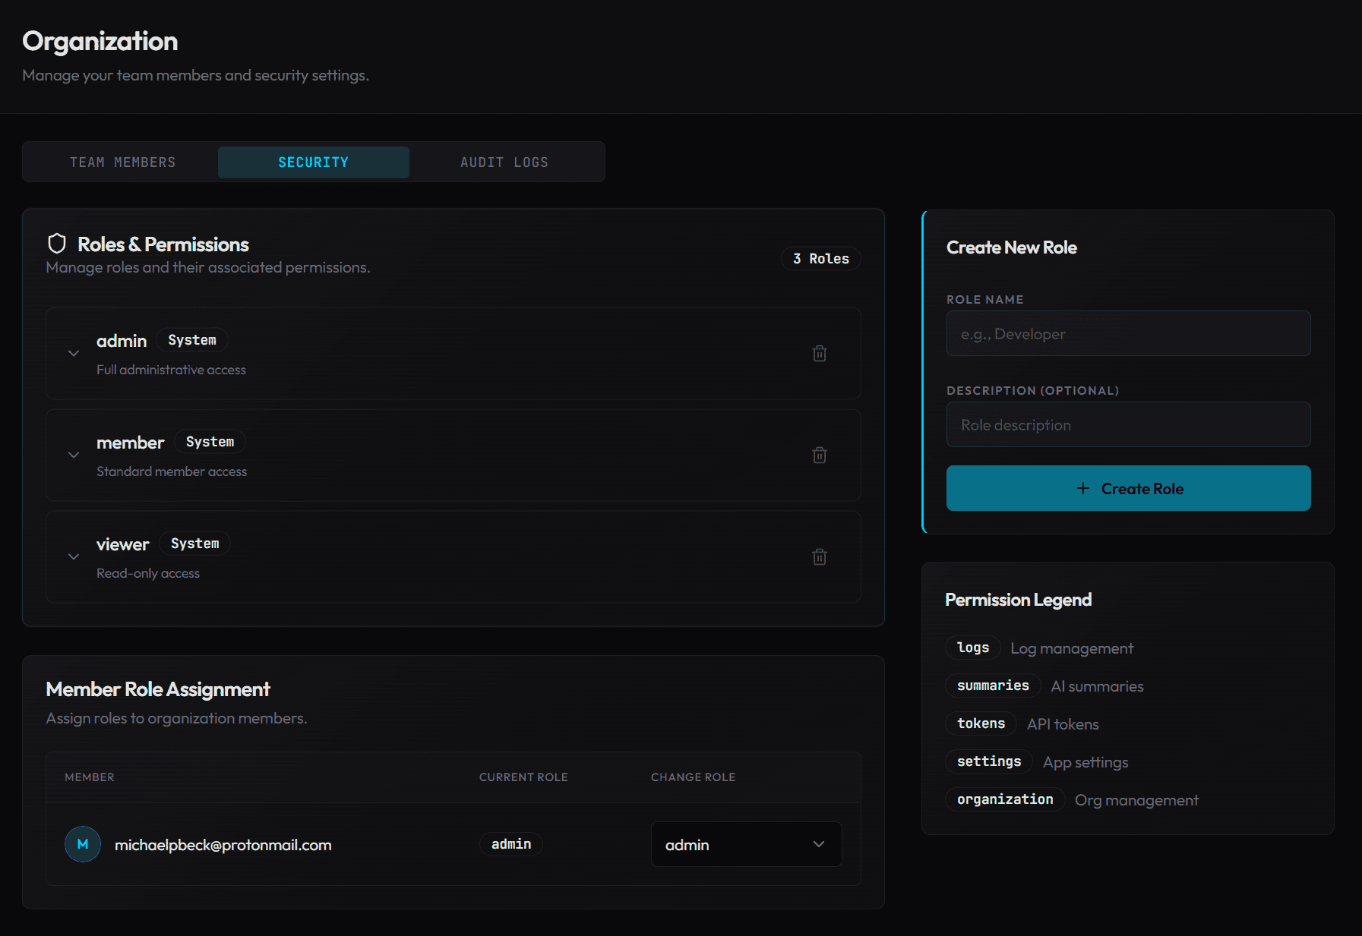Expand the admin role chevron

coord(74,354)
